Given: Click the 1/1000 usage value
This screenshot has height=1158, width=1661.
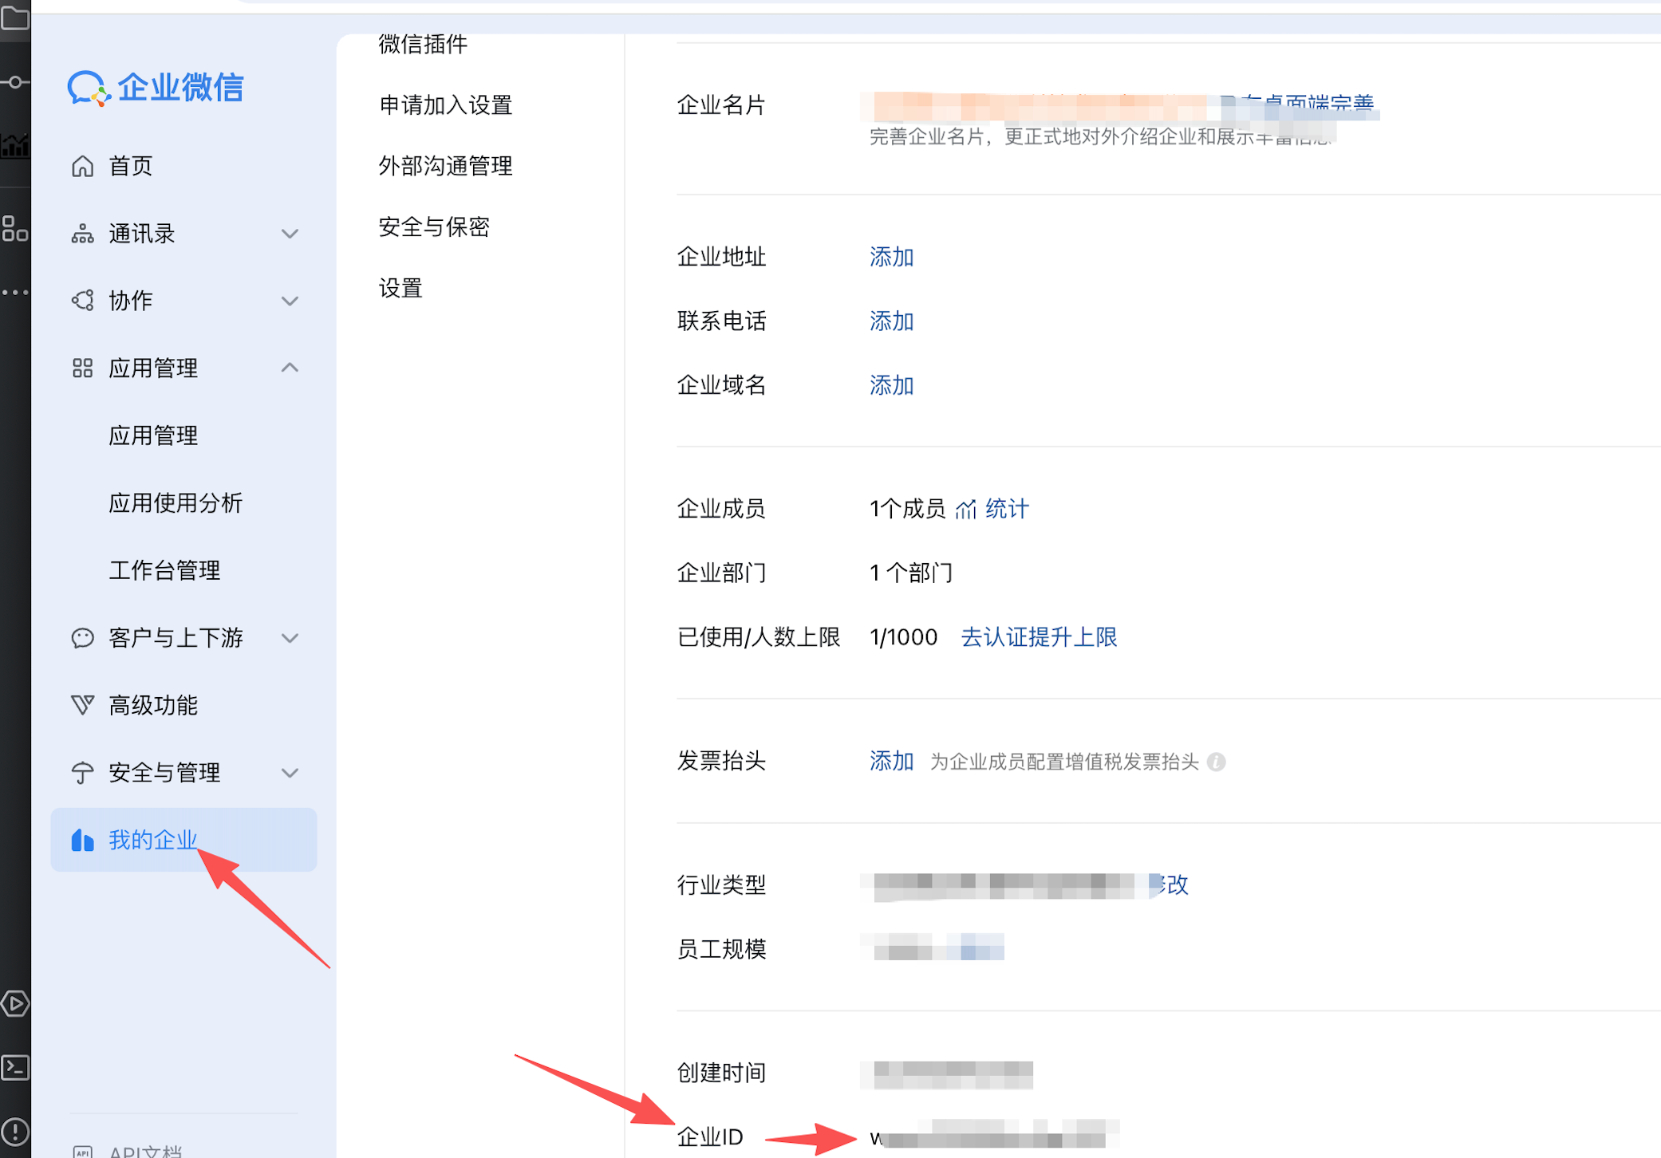Looking at the screenshot, I should point(903,637).
